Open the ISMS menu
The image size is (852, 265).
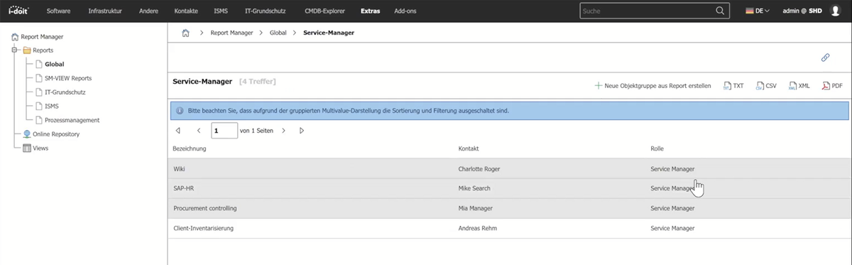coord(221,11)
